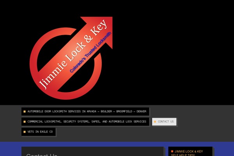The image size is (234, 156).
Task: Click the yellow bullet beside Vets in Eagle CO
Action: [x=25, y=132]
